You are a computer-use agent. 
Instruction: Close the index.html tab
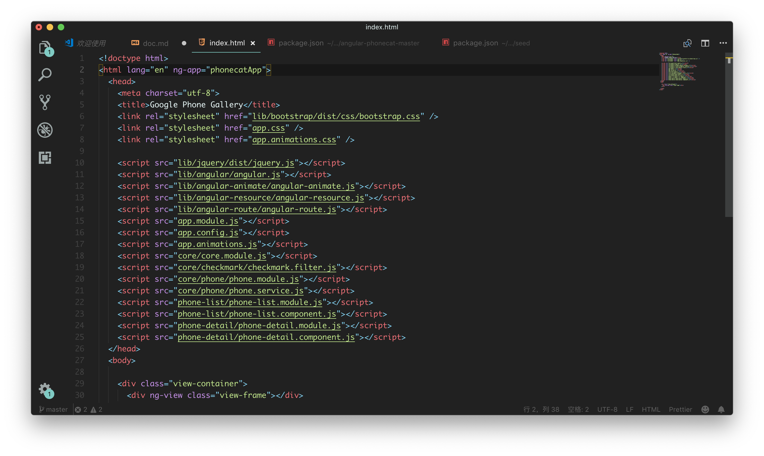253,43
